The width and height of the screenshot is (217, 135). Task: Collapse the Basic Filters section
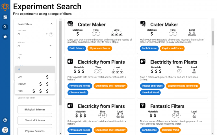coord(51,24)
